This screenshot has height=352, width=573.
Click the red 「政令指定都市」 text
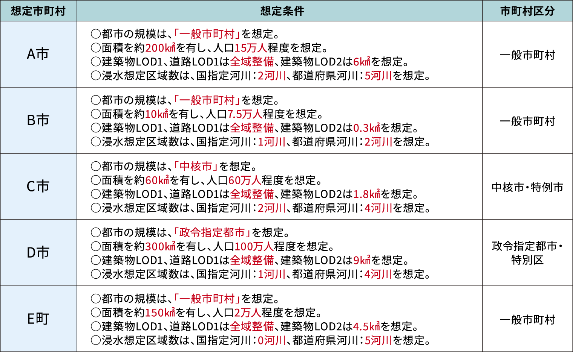pos(212,232)
